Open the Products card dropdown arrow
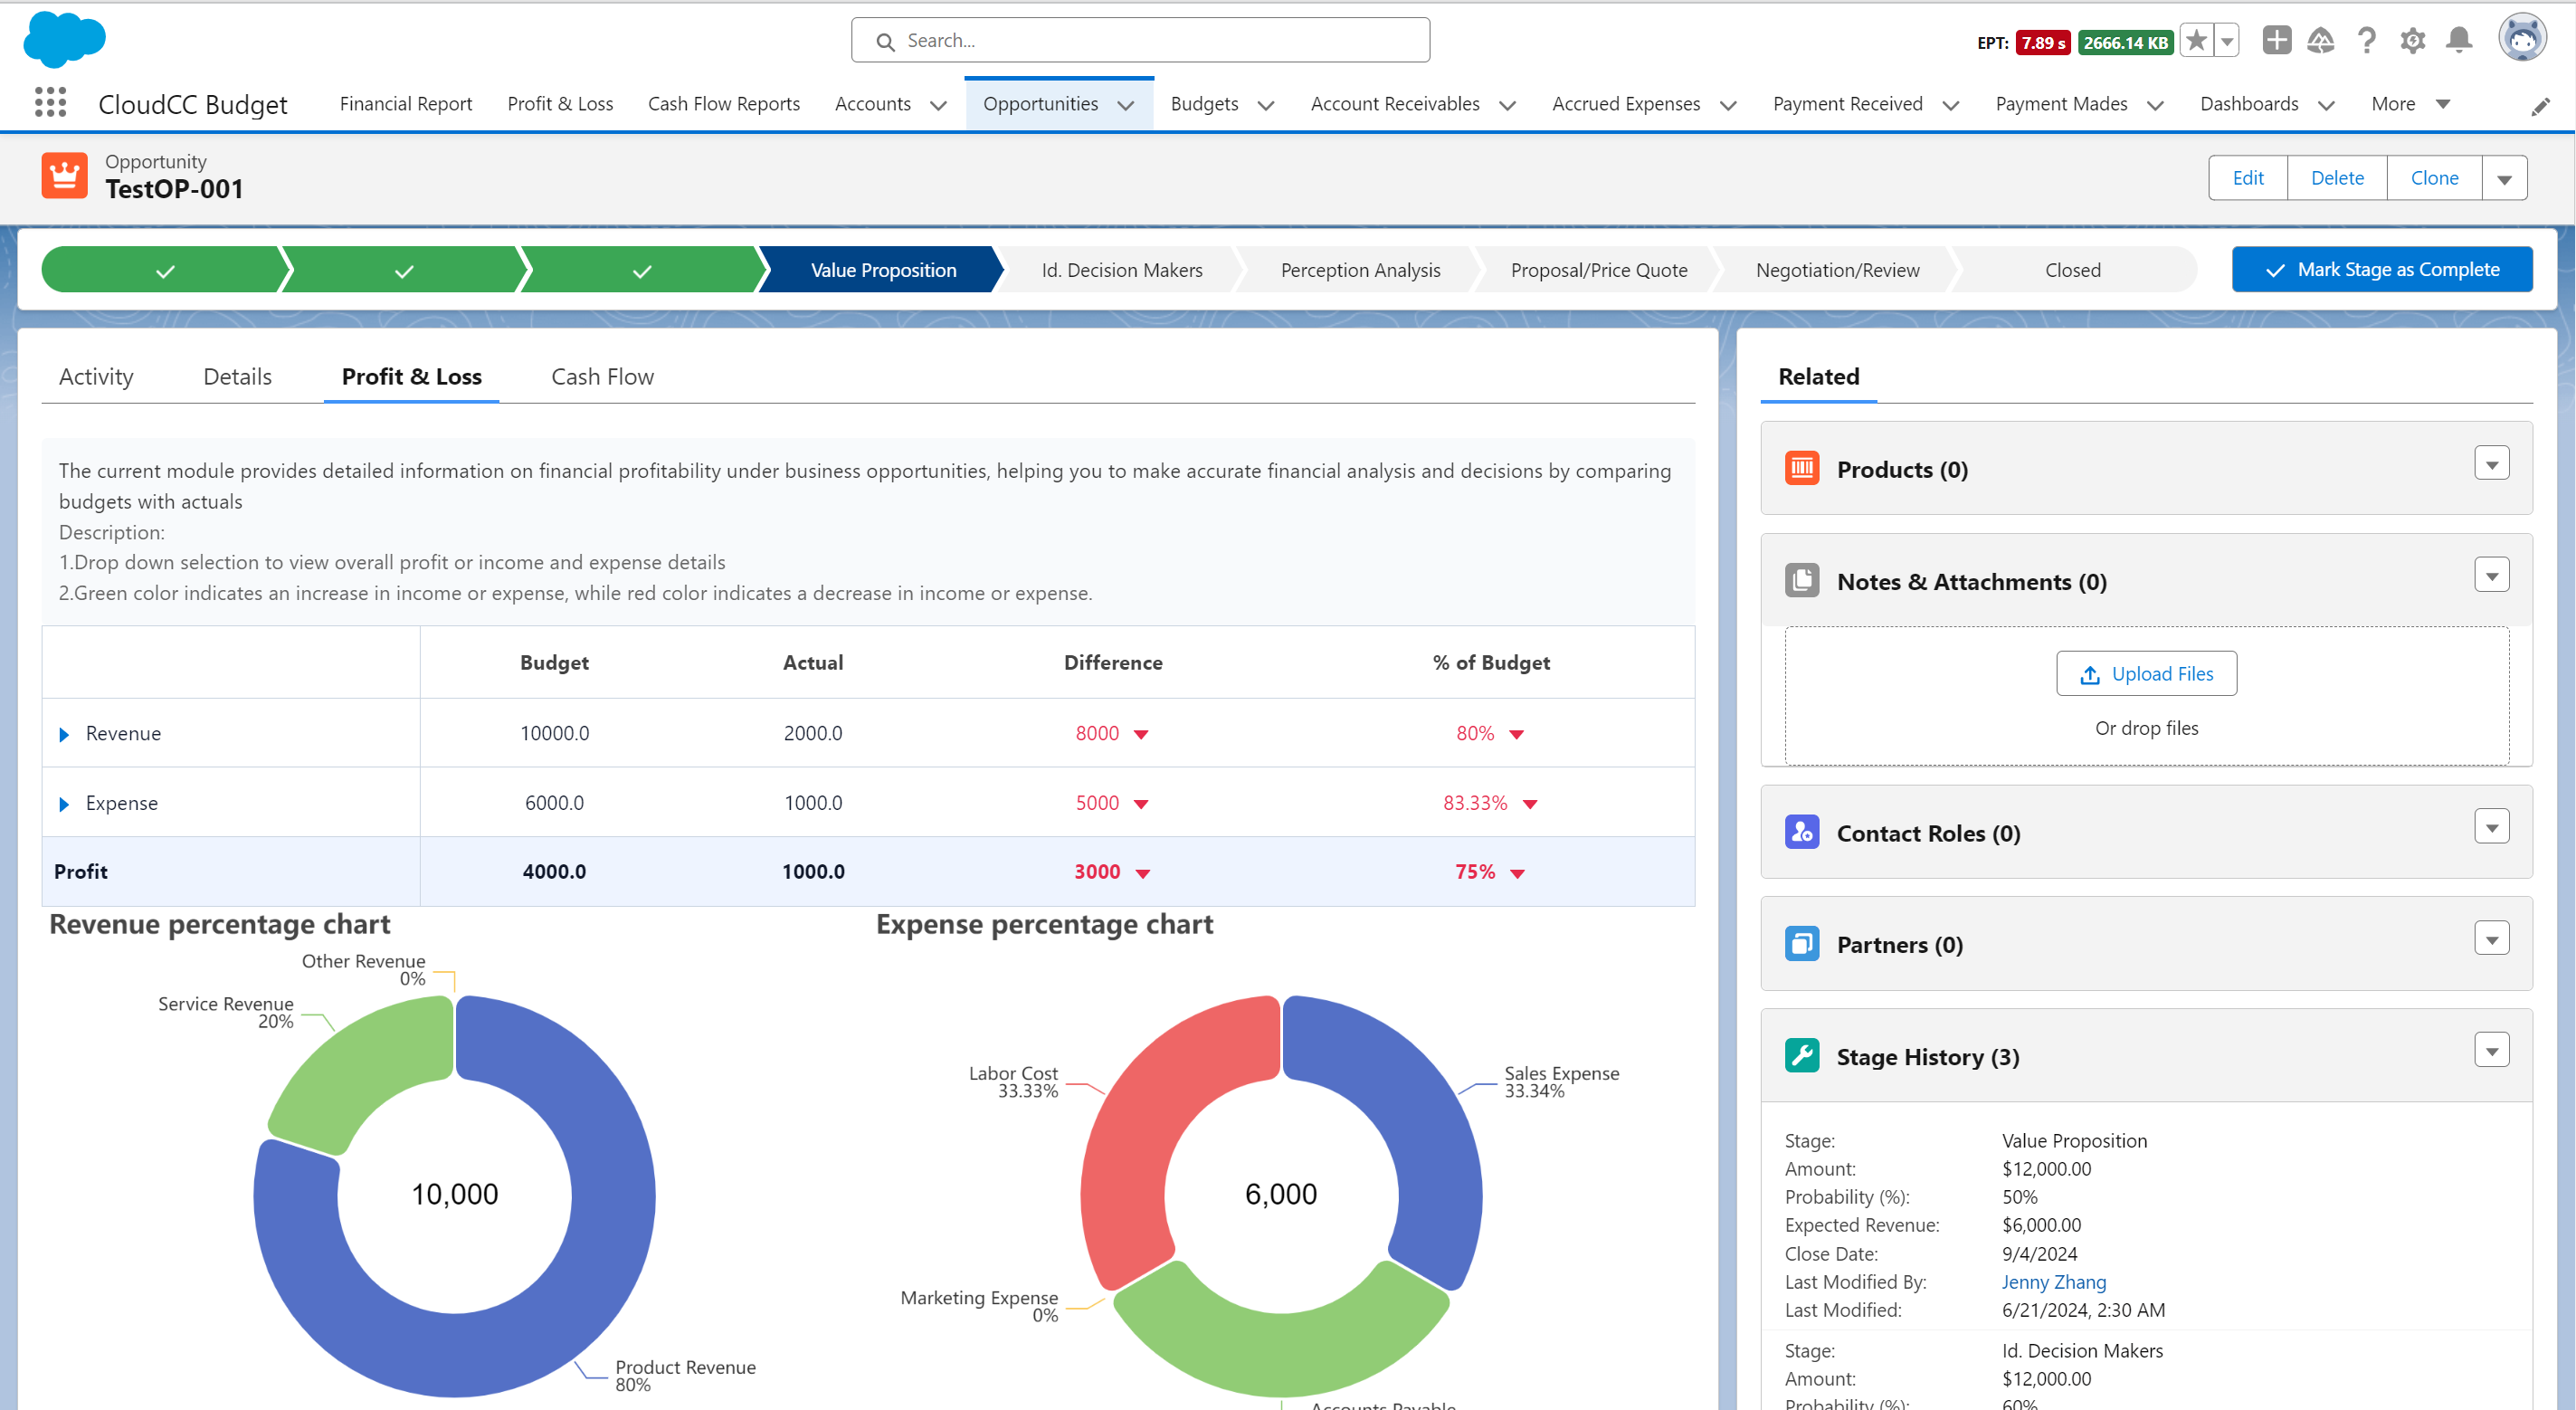Viewport: 2576px width, 1410px height. [2492, 464]
